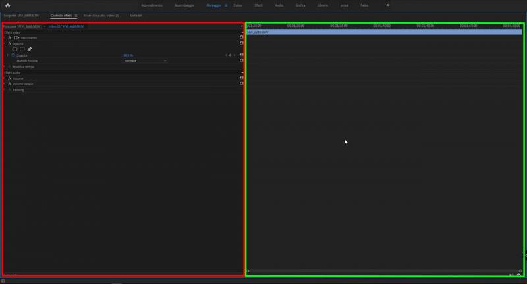This screenshot has height=284, width=527.
Task: Open the Metodo fusione dropdown set to Normale
Action: click(145, 60)
